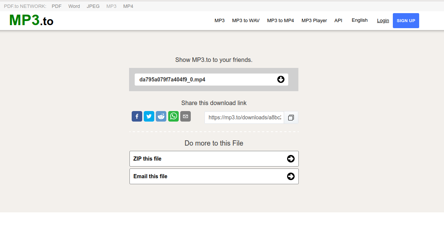Share the link by email icon

pyautogui.click(x=186, y=116)
